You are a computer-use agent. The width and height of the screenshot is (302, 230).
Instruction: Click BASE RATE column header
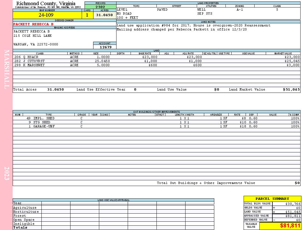(x=145, y=53)
